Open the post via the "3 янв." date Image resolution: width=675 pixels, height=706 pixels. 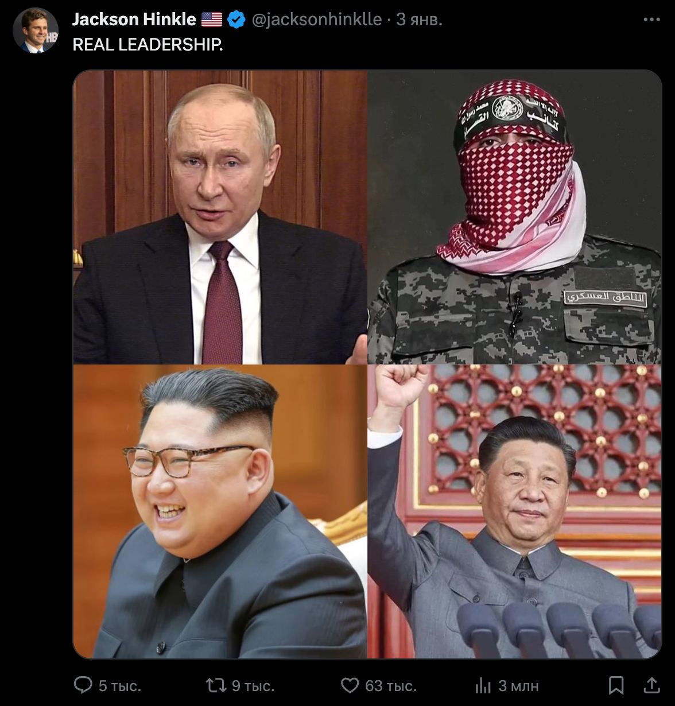[419, 20]
